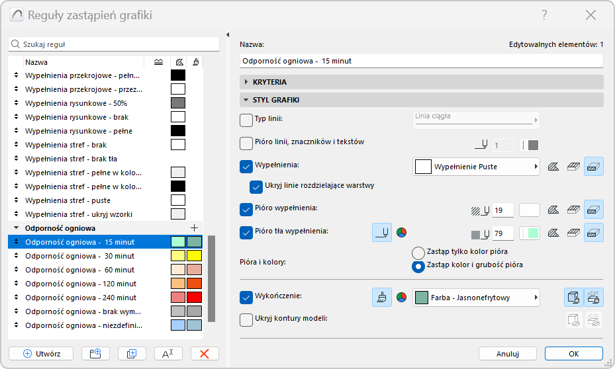This screenshot has width=615, height=369.
Task: Open the Farba - Jasnonefrytowy surface dropdown
Action: point(476,298)
